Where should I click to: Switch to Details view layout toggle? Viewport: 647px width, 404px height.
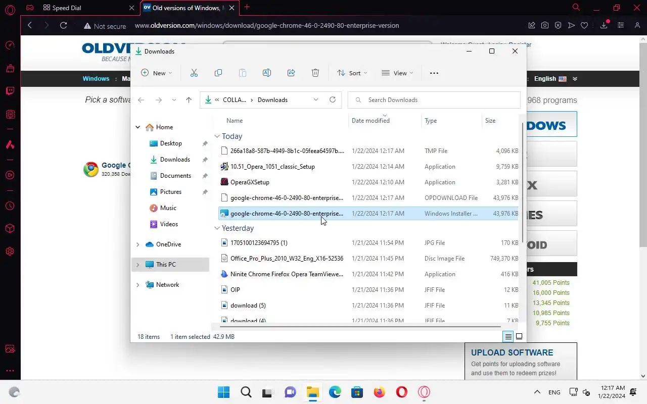click(x=509, y=336)
